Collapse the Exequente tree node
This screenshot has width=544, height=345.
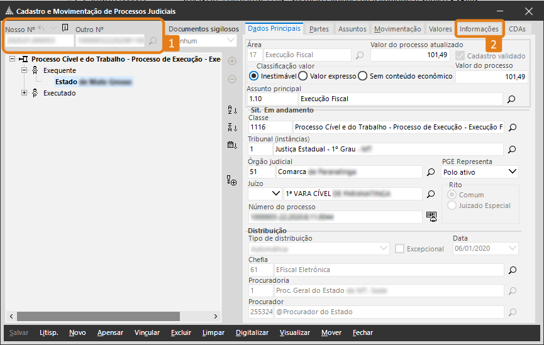click(25, 70)
